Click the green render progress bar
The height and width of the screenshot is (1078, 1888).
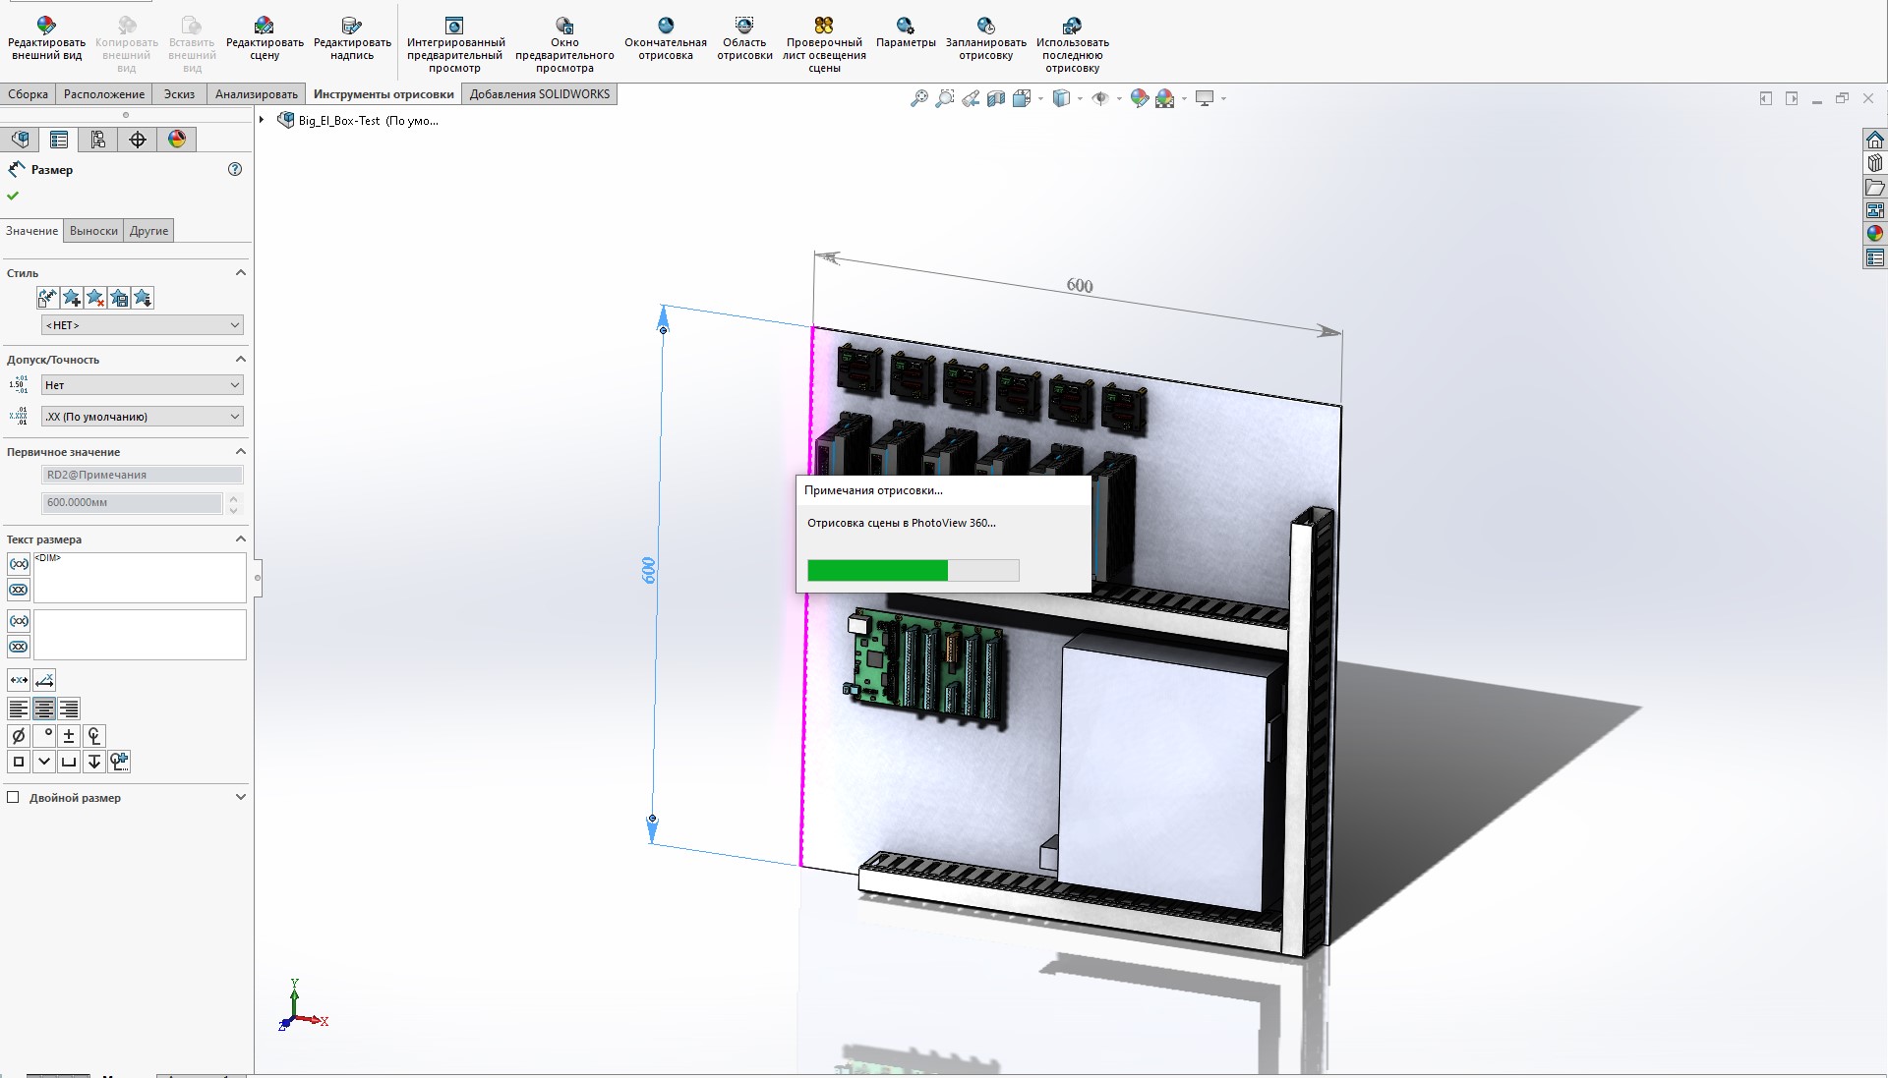click(877, 571)
